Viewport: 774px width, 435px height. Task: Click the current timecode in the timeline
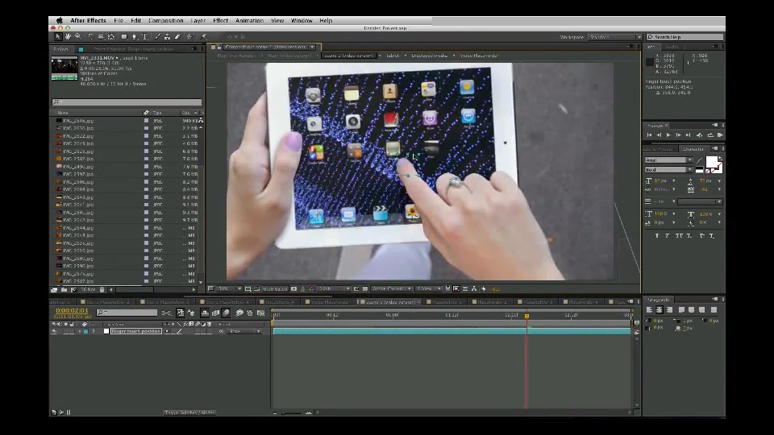click(x=72, y=311)
